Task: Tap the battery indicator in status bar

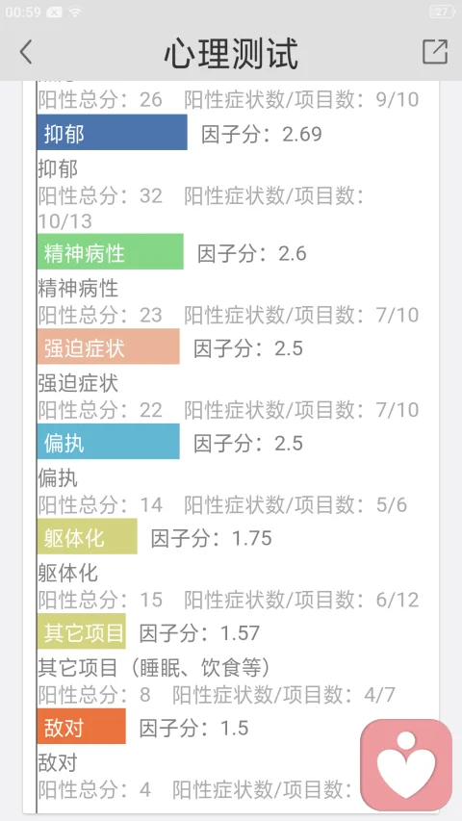Action: pos(442,13)
